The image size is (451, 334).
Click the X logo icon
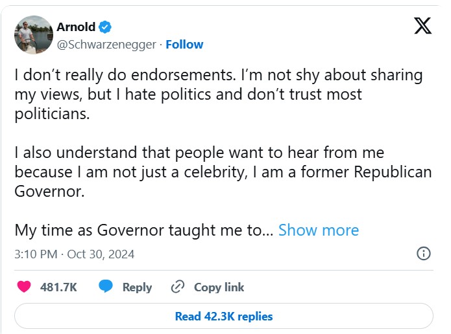(422, 26)
